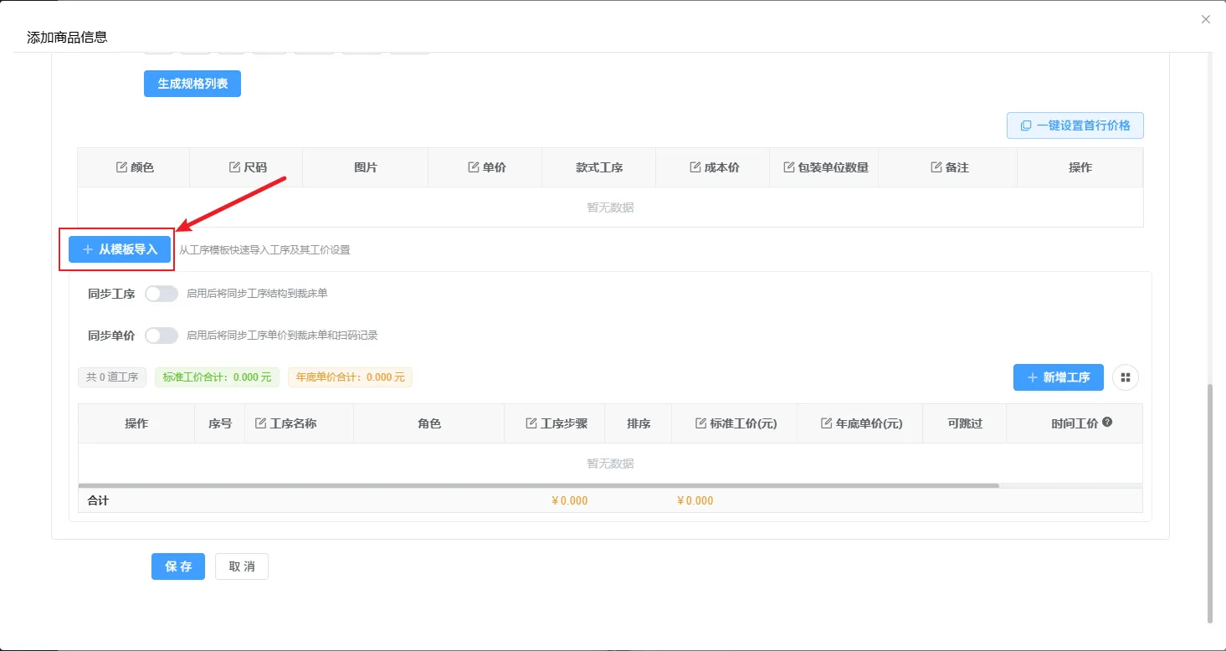Click the 图片 column header
Screen dimensions: 1226x651
(366, 167)
